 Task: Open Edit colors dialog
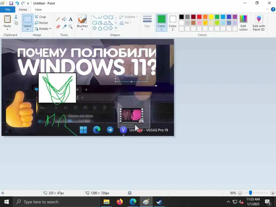243,23
